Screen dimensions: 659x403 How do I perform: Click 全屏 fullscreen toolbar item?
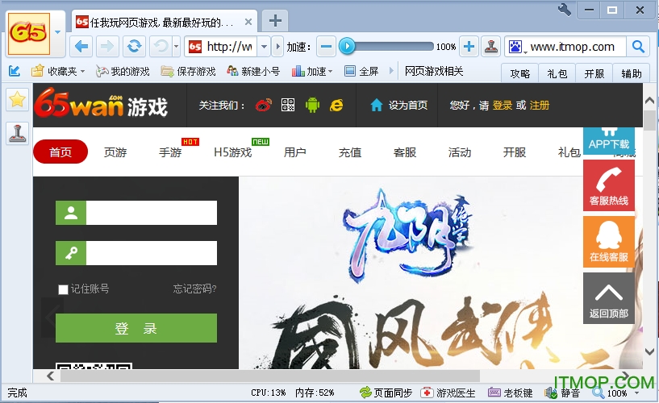click(x=361, y=72)
